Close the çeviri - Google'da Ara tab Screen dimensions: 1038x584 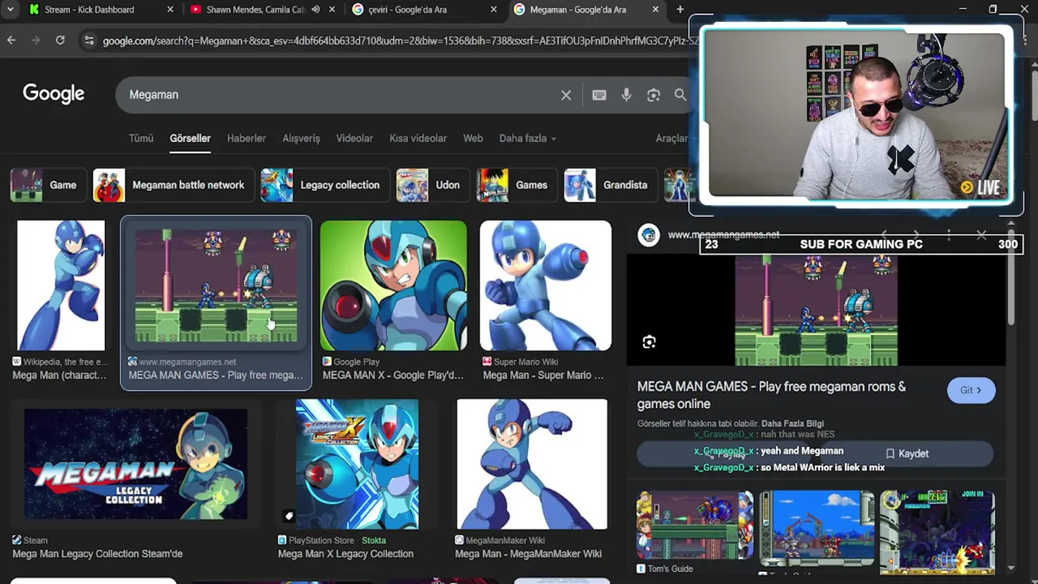click(494, 10)
